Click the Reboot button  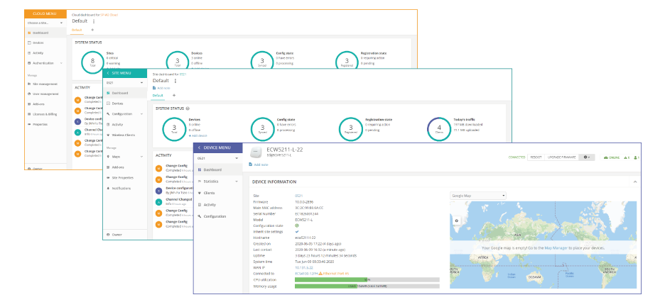point(536,157)
